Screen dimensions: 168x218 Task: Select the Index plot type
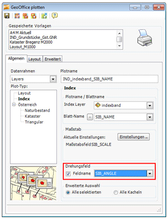(x=24, y=99)
